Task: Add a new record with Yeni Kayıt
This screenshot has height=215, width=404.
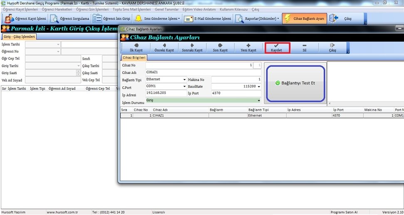Action: click(248, 47)
